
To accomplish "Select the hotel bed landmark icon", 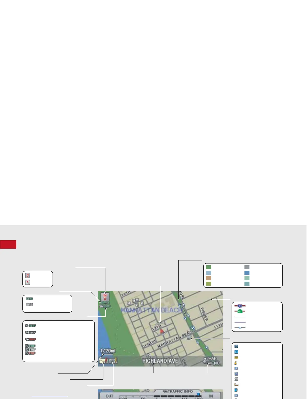I will click(236, 385).
